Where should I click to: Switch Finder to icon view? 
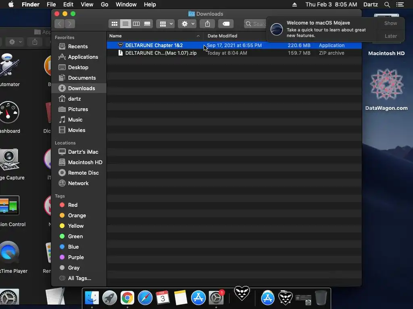pos(114,24)
